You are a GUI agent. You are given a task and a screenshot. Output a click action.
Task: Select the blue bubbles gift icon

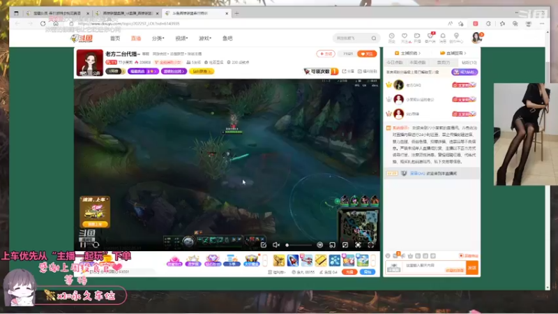click(335, 260)
